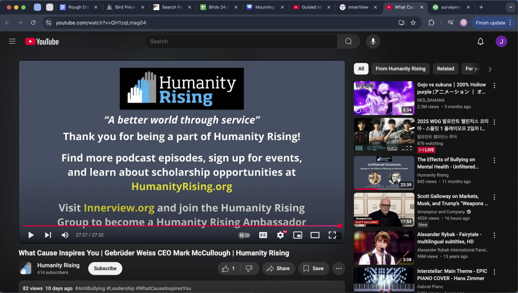This screenshot has height=293, width=518.
Task: Open a new browser tab
Action: tap(481, 7)
